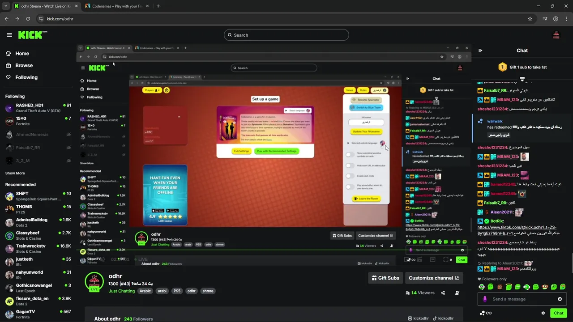Open the Chrome profile icon

coord(556,19)
